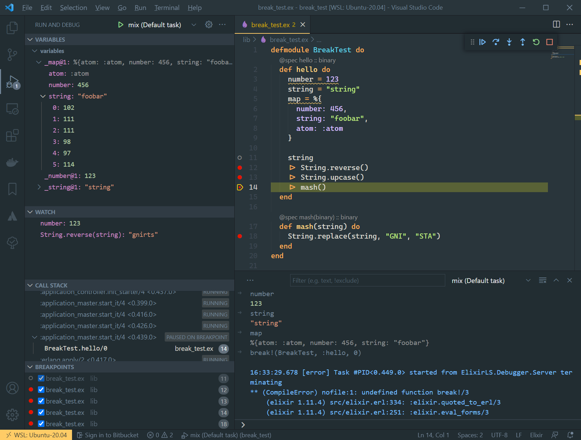The width and height of the screenshot is (581, 440).
Task: Open editor more actions menu
Action: [x=570, y=24]
